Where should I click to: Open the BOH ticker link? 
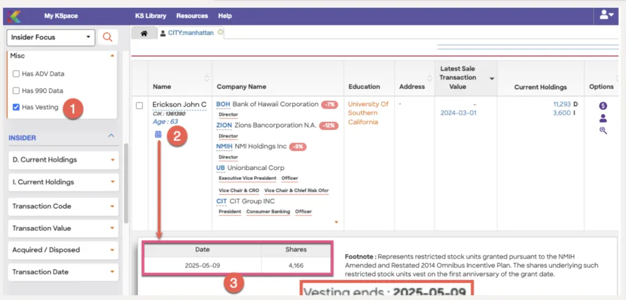[x=223, y=104]
